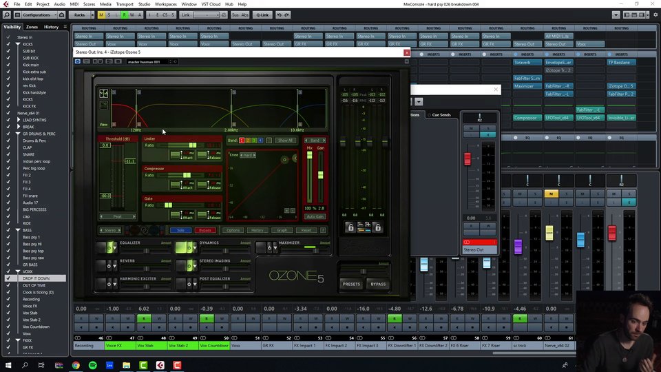
Task: Click the Ozone BYPASS button
Action: 378,284
